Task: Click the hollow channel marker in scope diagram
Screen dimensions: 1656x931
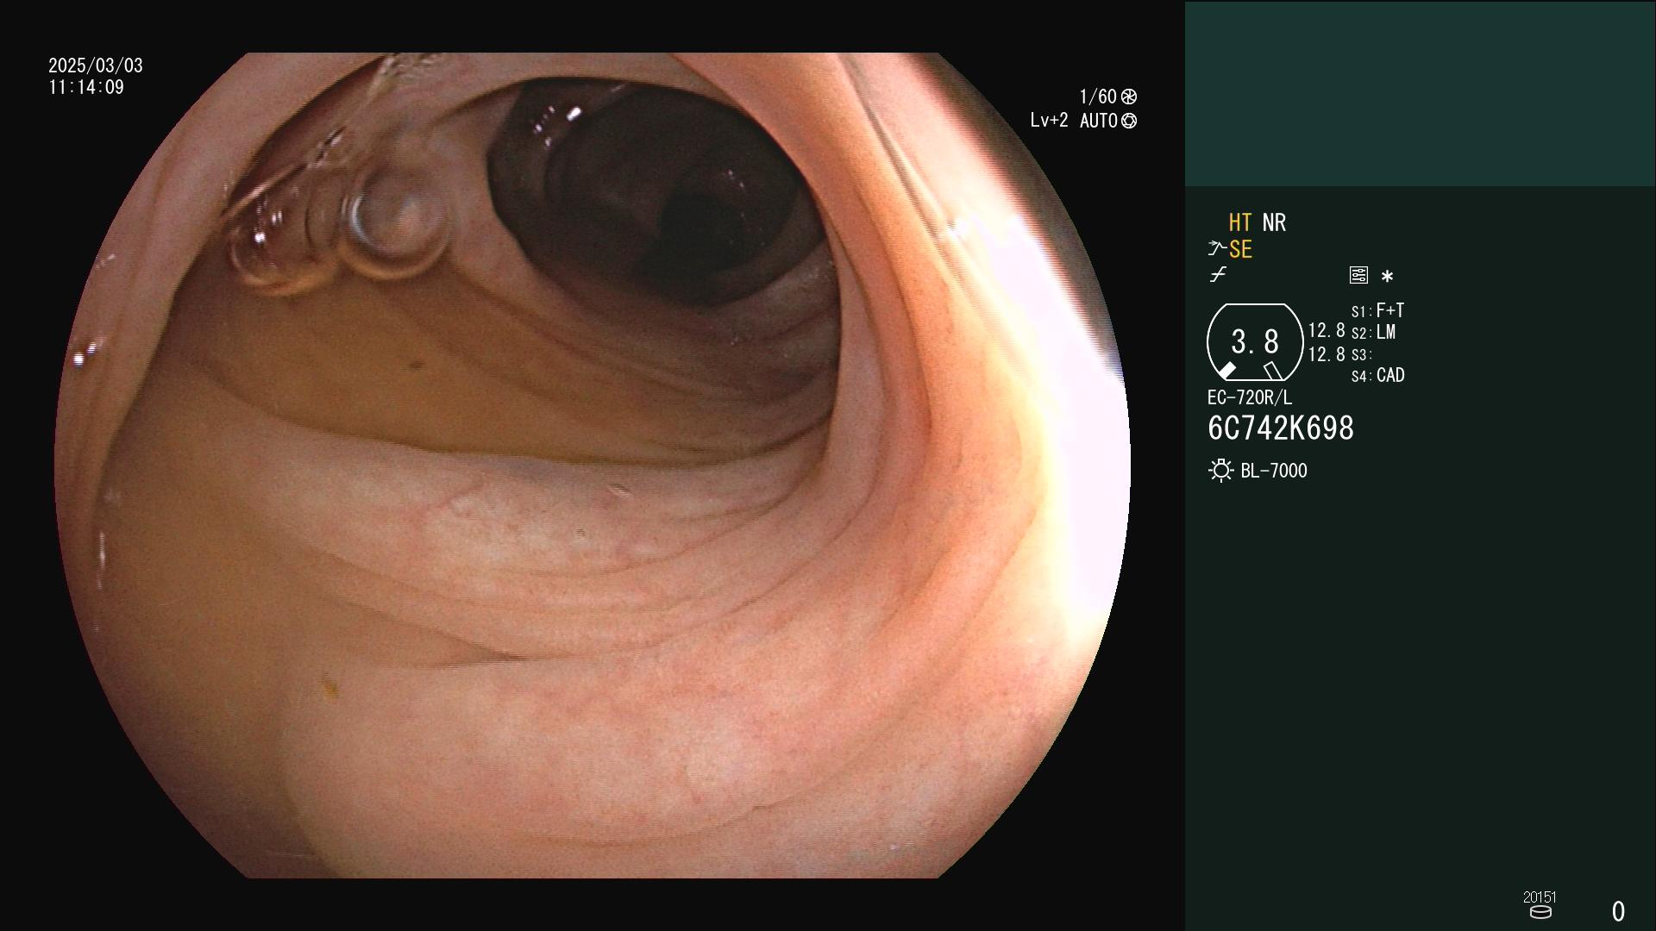Action: [1273, 371]
